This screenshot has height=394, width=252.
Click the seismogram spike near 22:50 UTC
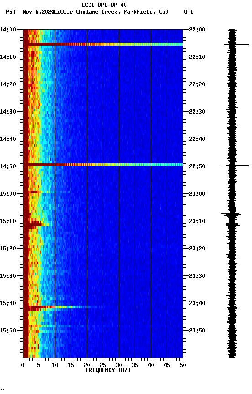235,165
